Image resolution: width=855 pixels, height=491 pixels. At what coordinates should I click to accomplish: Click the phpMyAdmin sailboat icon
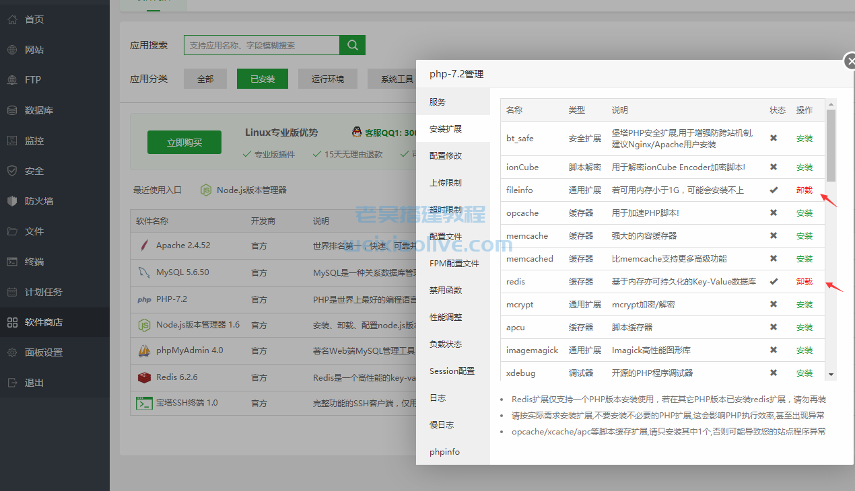tap(143, 350)
